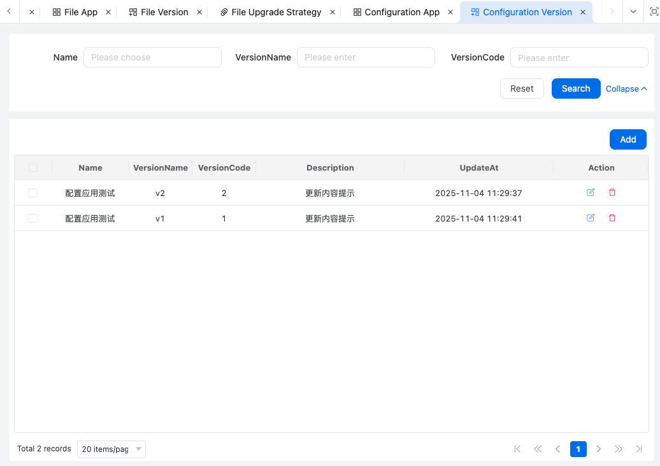Open the items per page dropdown
The image size is (660, 466).
point(111,449)
